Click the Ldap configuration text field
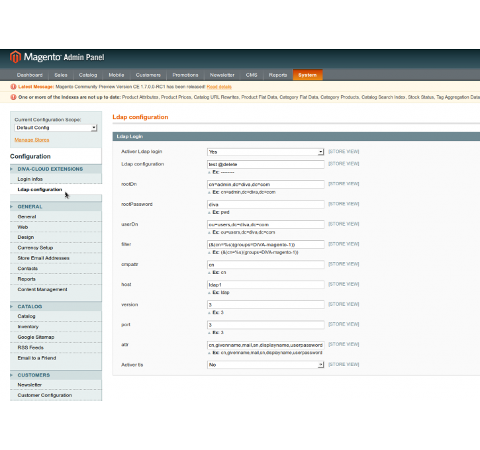The width and height of the screenshot is (480, 450). coord(265,164)
